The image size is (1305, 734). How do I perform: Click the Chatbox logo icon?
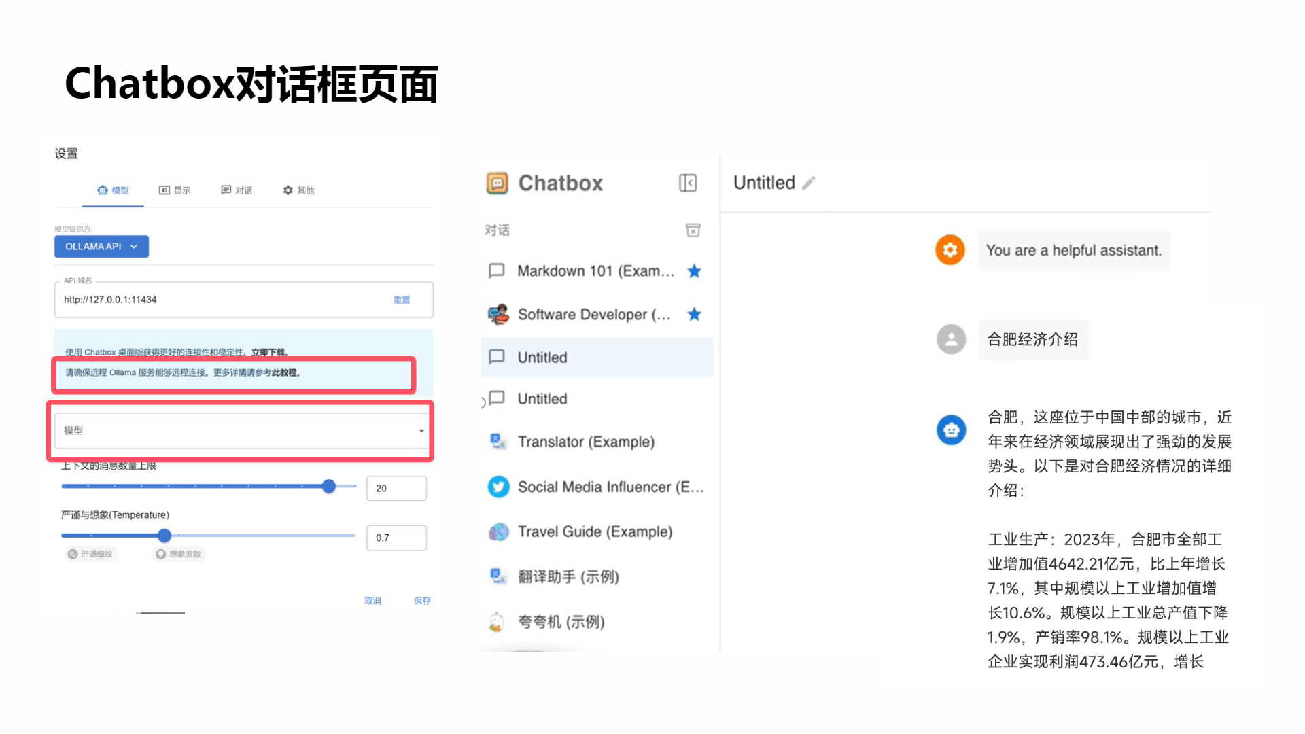tap(497, 183)
